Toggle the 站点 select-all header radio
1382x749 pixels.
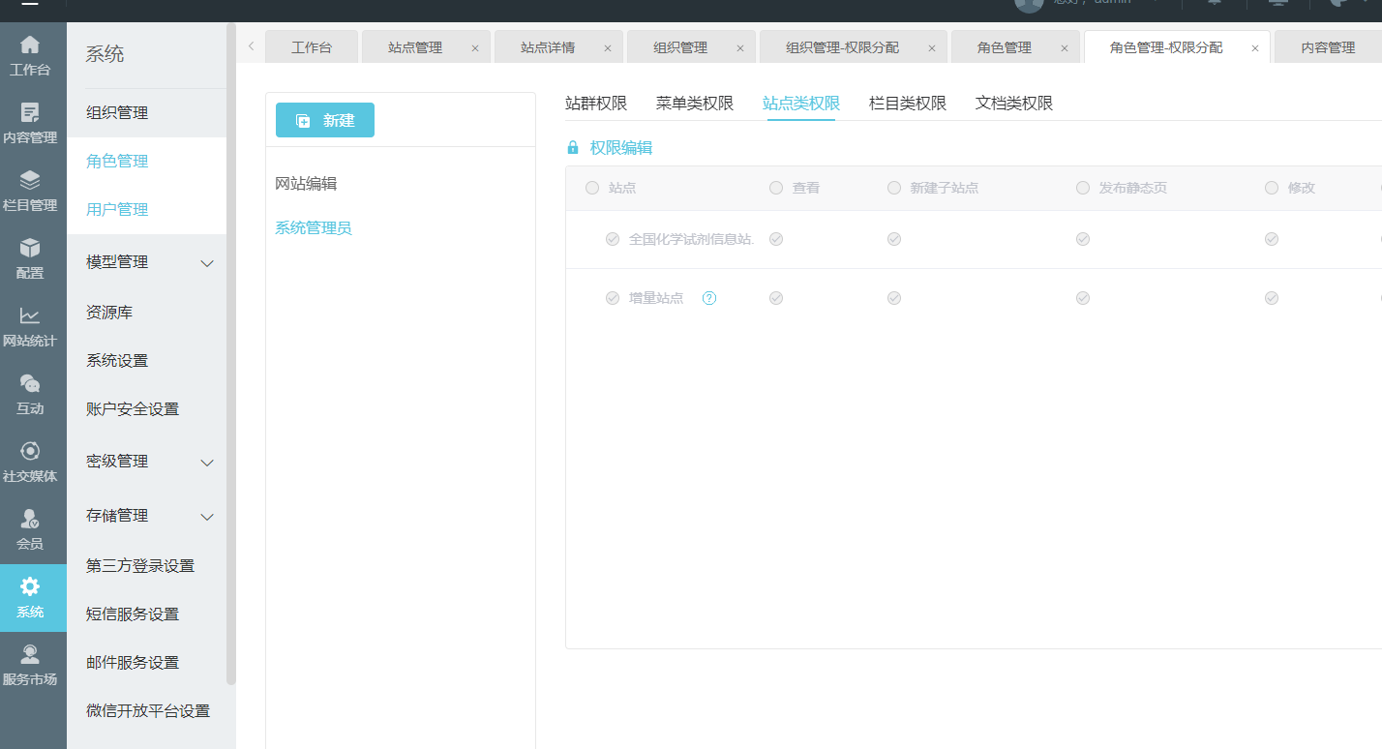coord(592,188)
